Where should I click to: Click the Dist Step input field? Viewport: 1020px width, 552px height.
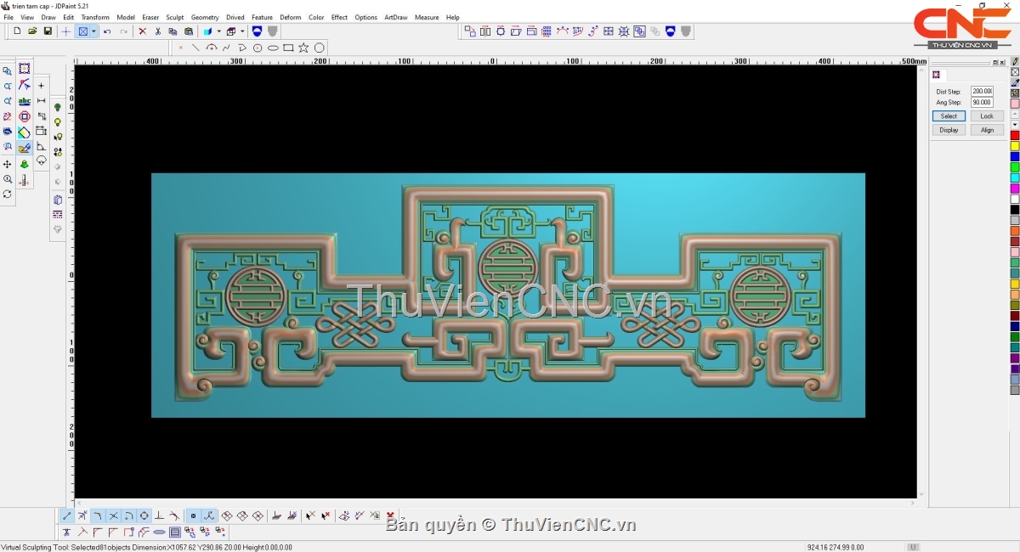pyautogui.click(x=982, y=91)
